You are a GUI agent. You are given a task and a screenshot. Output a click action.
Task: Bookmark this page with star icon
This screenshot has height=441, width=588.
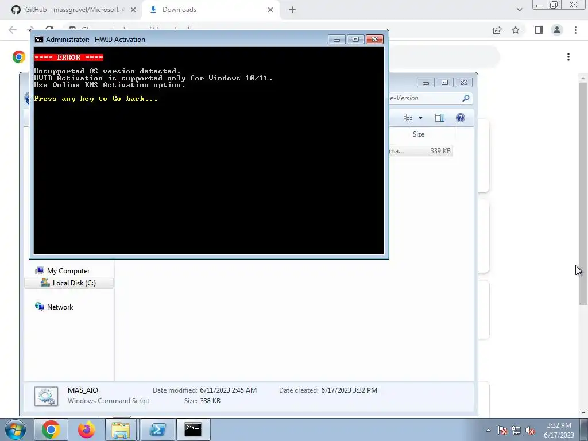pos(516,30)
